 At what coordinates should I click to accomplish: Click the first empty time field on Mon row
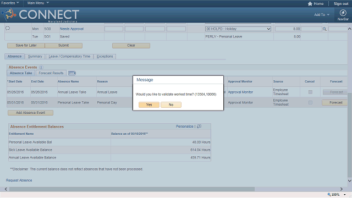(114, 29)
